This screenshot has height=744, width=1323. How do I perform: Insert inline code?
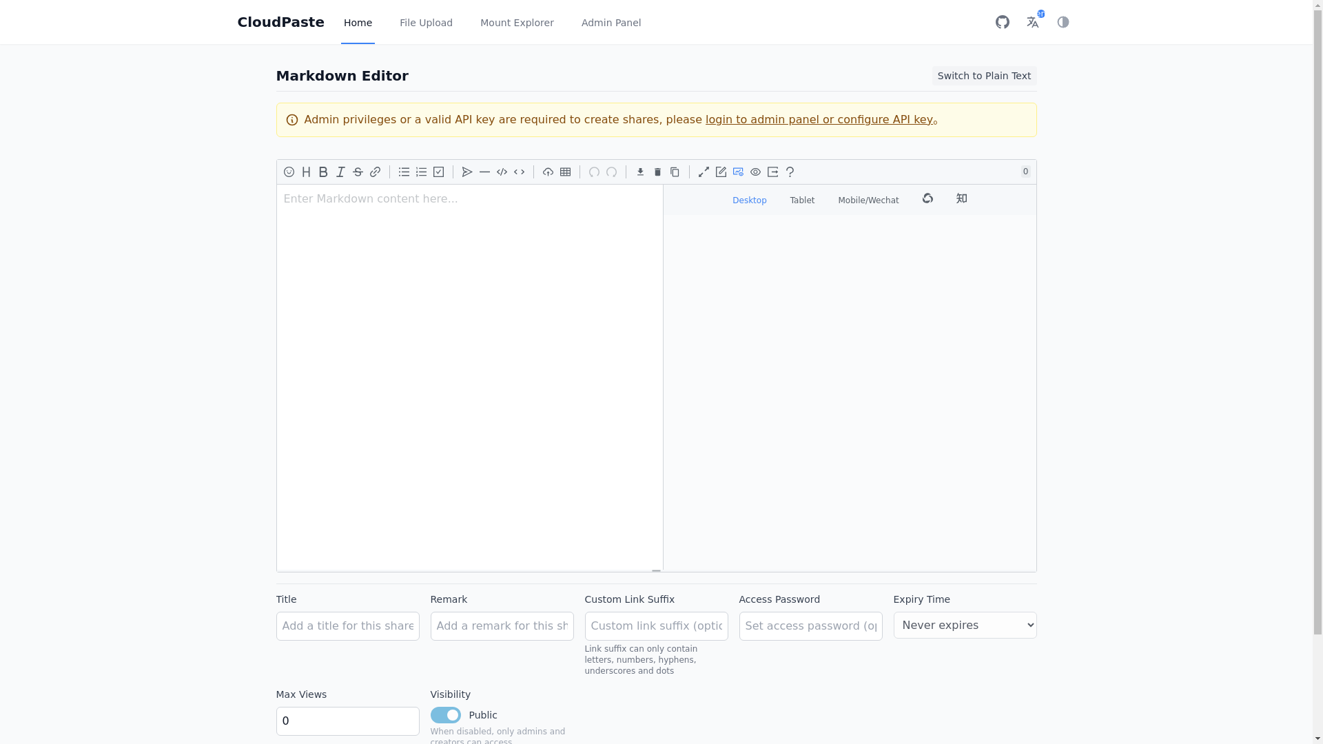pos(519,172)
